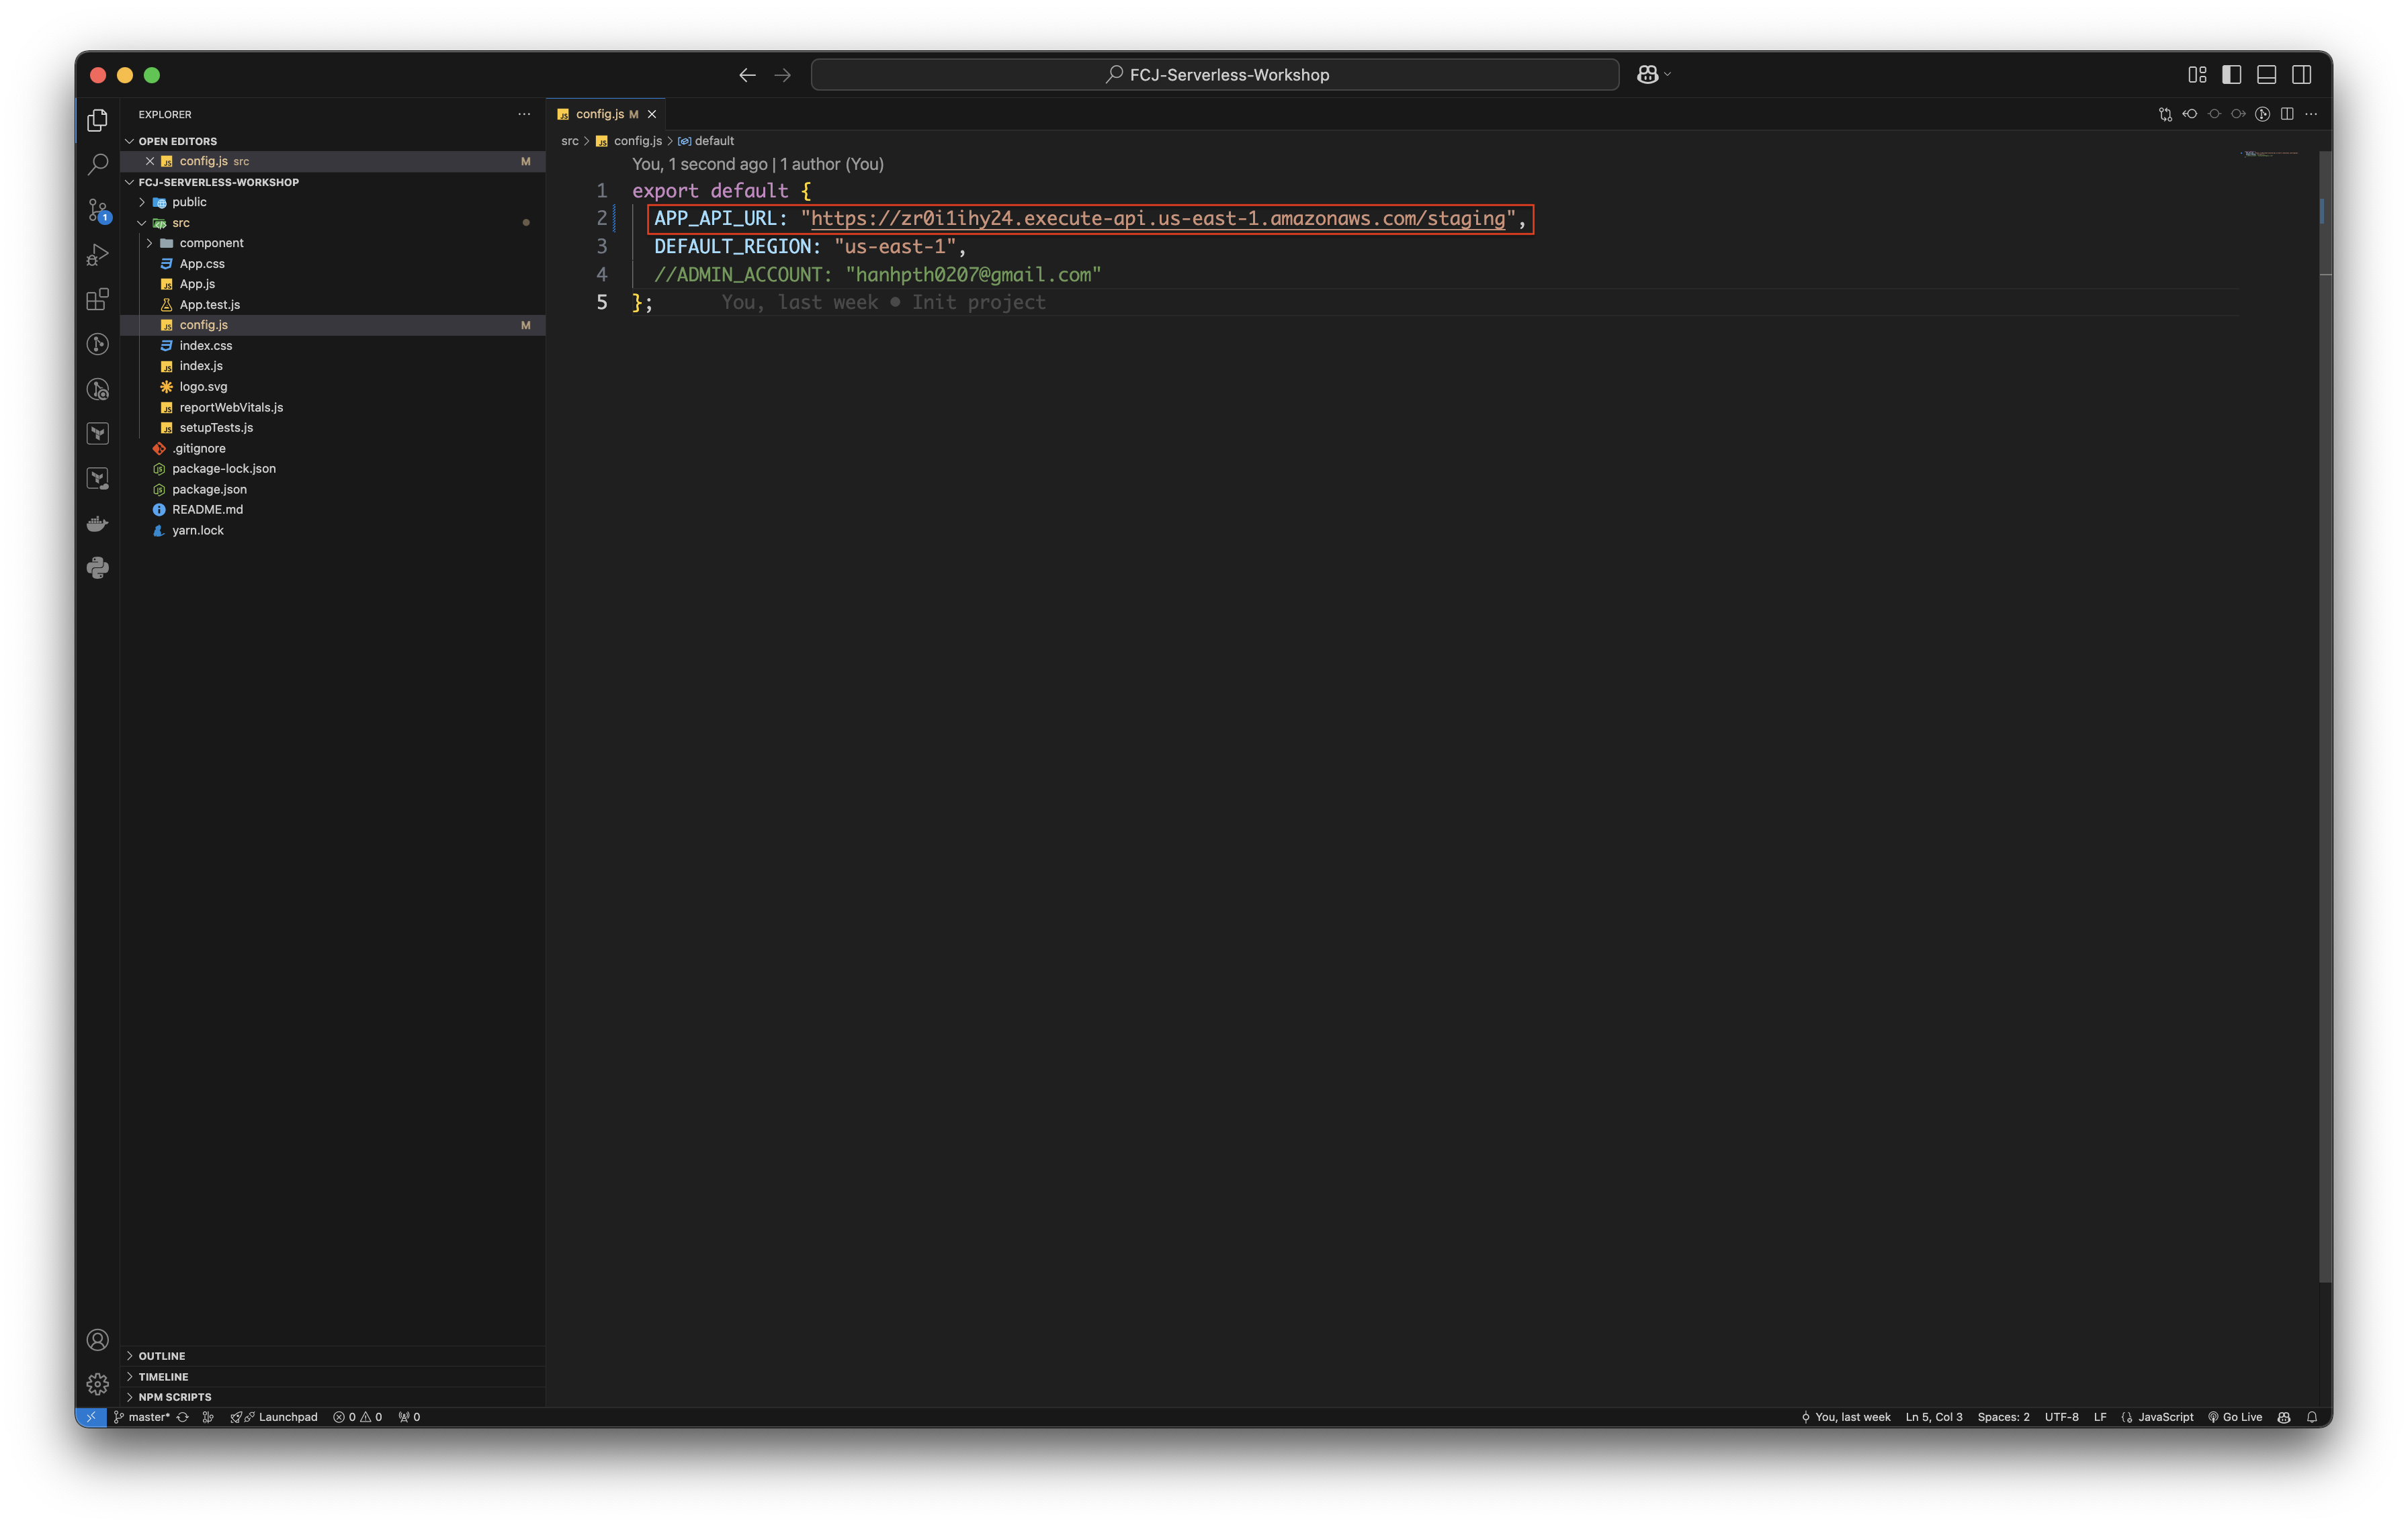The image size is (2408, 1527).
Task: Click the editor vertical scrollbar
Action: point(2325,718)
